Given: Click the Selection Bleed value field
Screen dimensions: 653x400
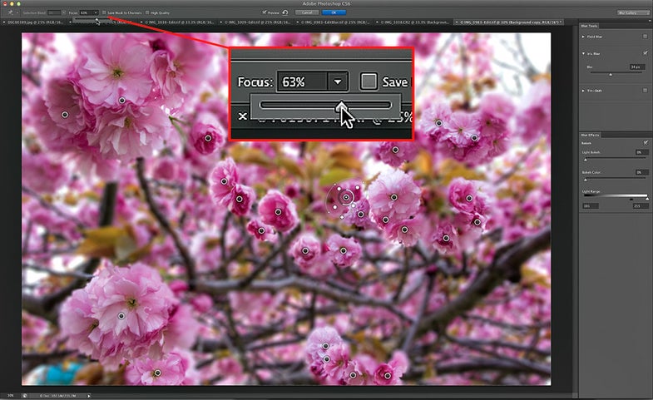Looking at the screenshot, I should point(54,13).
